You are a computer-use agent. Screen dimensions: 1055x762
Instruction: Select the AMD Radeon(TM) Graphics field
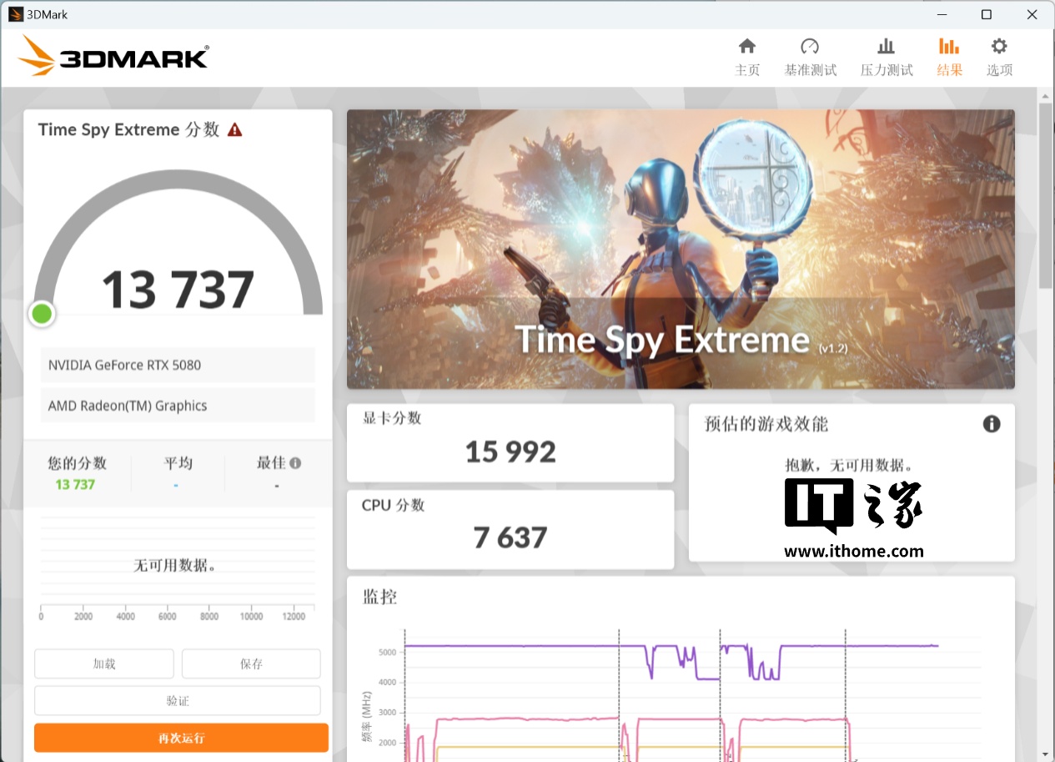coord(178,406)
